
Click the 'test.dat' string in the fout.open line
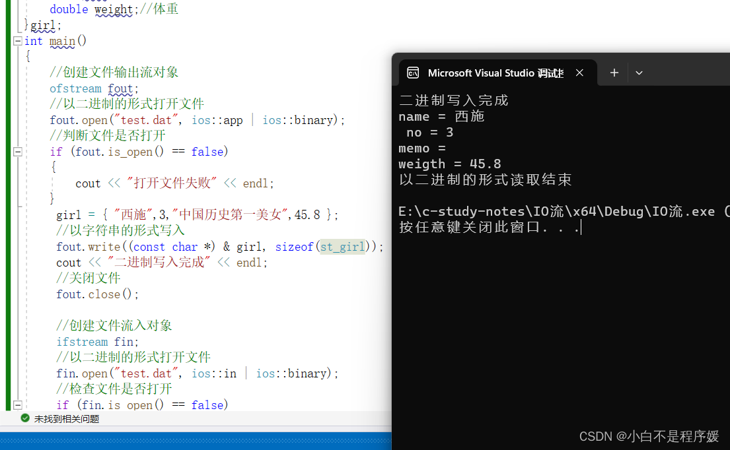(x=146, y=120)
